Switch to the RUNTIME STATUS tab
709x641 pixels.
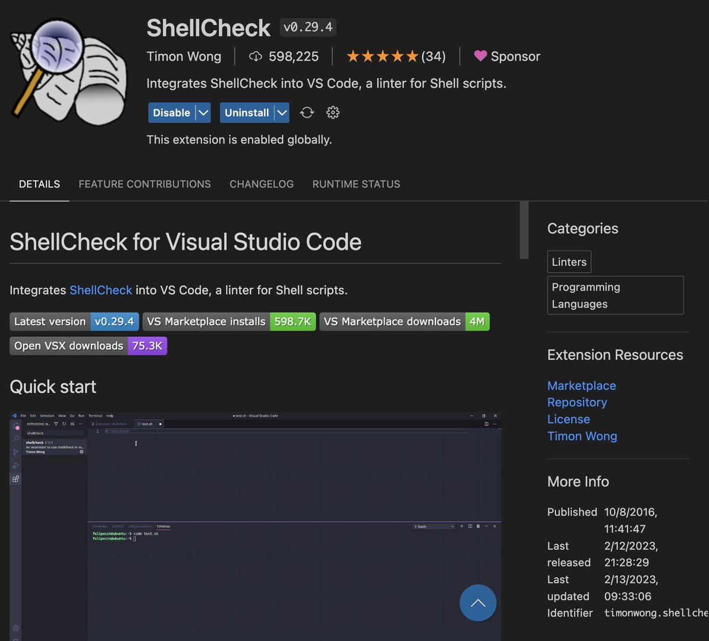[x=356, y=184]
